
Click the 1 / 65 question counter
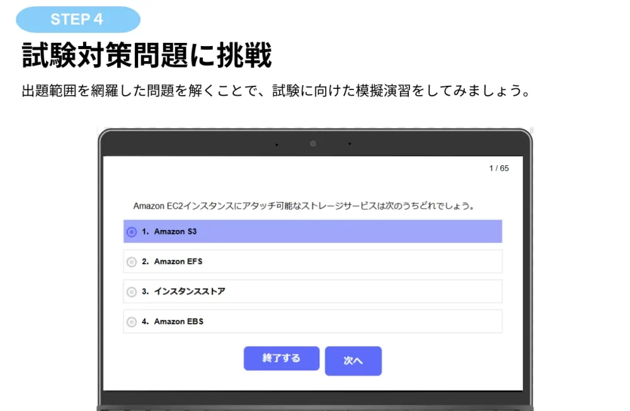pos(498,168)
